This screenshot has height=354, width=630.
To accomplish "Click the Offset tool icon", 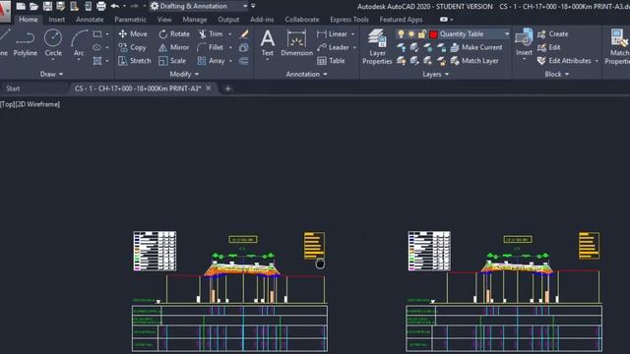I will tap(244, 61).
